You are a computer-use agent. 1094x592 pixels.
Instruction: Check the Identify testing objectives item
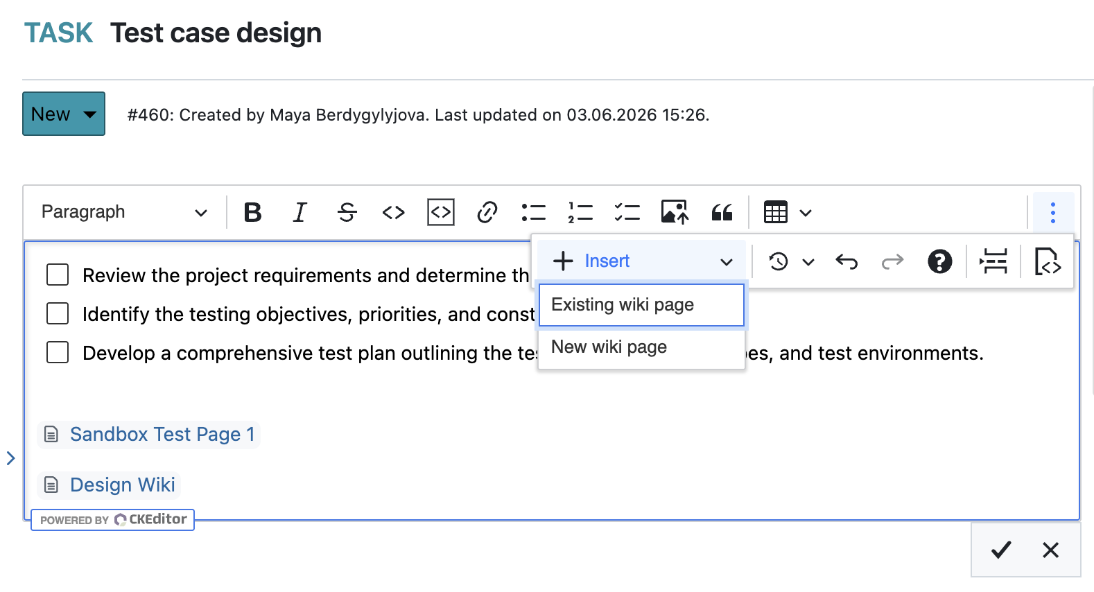pyautogui.click(x=58, y=313)
